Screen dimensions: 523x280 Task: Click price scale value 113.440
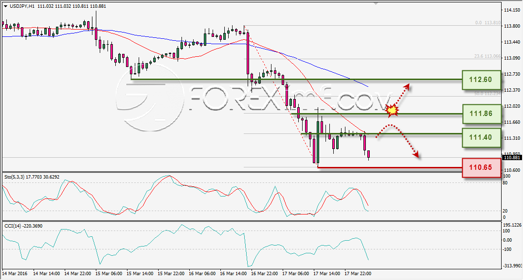point(512,42)
